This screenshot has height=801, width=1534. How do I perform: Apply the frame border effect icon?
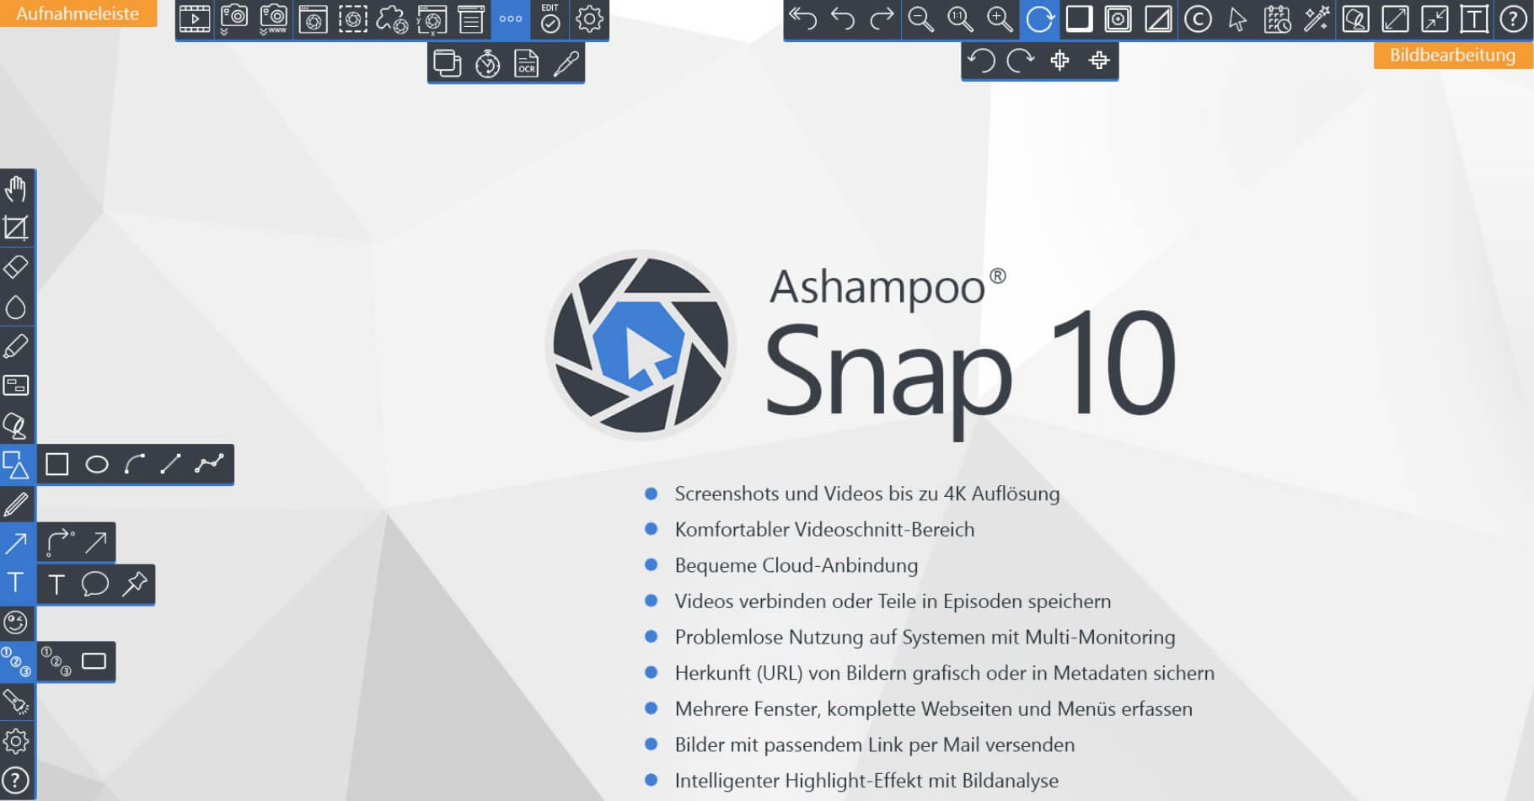coord(1118,19)
